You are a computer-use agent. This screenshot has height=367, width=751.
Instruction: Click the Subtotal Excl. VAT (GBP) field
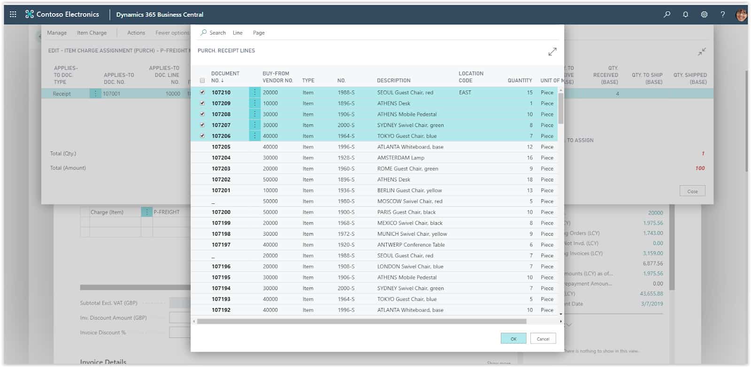click(x=180, y=303)
